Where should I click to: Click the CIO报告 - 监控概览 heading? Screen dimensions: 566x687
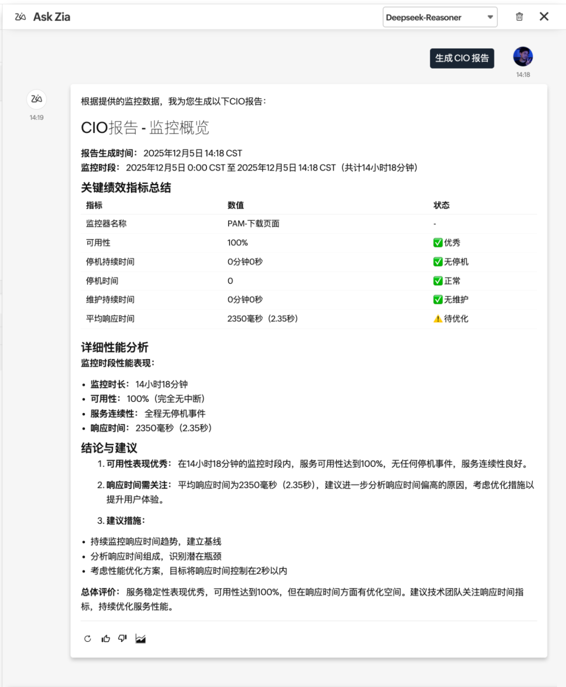coord(145,127)
